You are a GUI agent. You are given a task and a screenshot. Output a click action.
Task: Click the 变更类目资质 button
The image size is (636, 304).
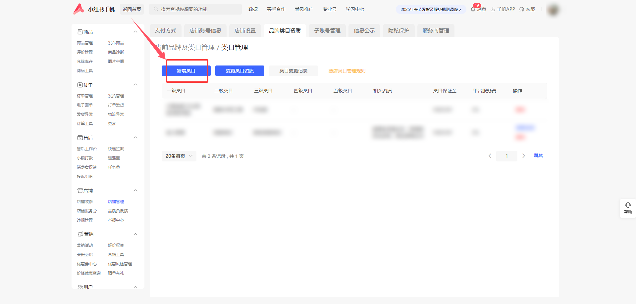[240, 71]
